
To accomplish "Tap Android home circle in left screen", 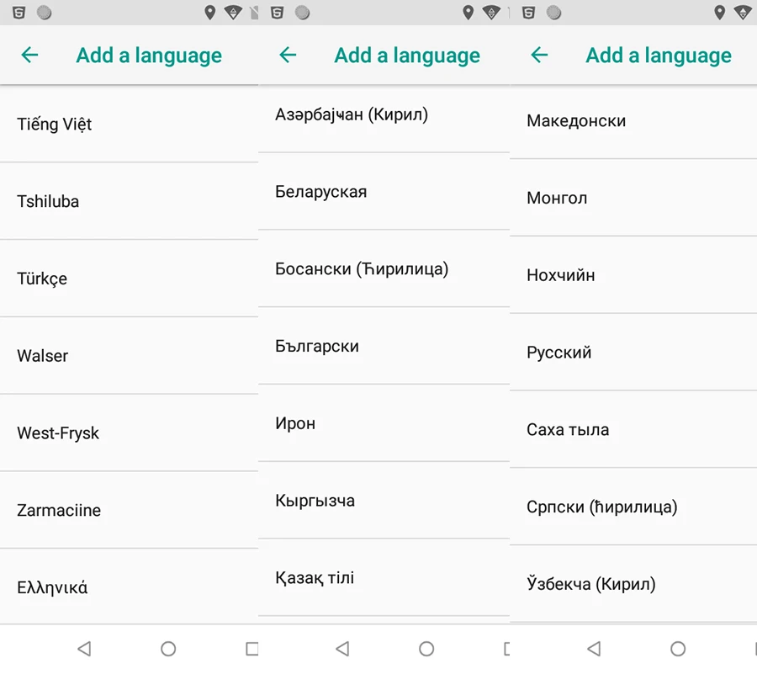I will click(168, 649).
